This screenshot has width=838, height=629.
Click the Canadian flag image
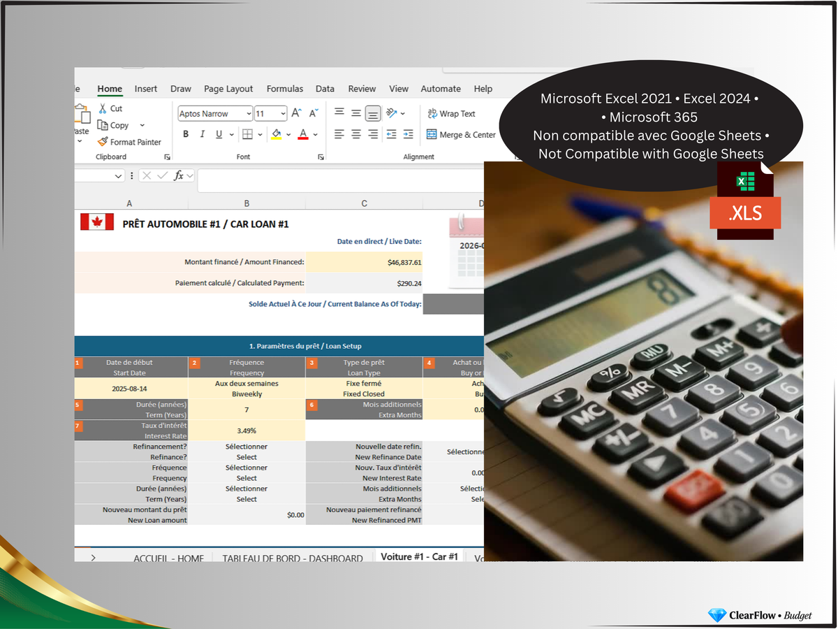pyautogui.click(x=97, y=222)
